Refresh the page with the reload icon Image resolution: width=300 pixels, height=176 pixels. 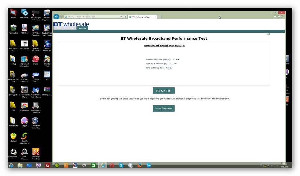[x=125, y=17]
